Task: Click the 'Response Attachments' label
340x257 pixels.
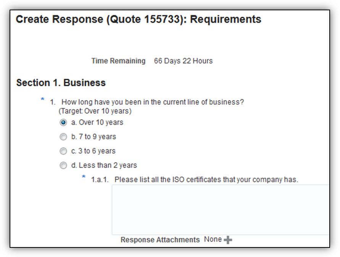Action: click(x=160, y=240)
